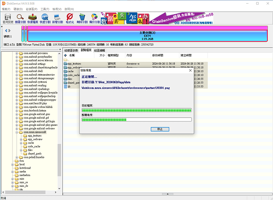Click the Backup Partition toolbar icon
The height and width of the screenshot is (200, 273).
point(94,17)
